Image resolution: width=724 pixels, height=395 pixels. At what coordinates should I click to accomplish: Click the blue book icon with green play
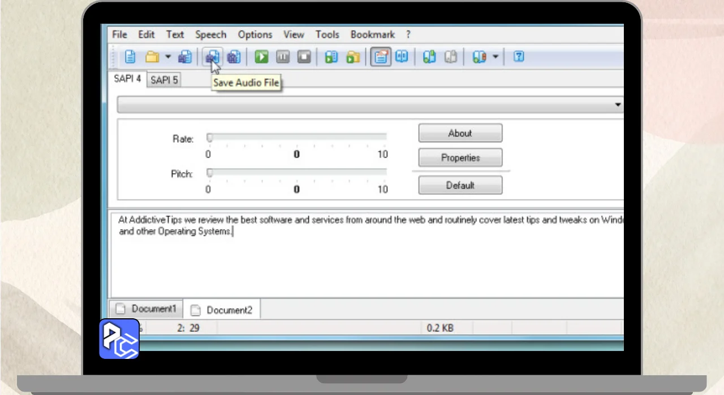tap(331, 56)
